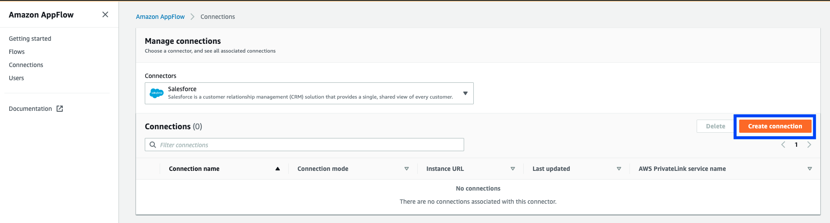This screenshot has width=830, height=223.
Task: Click the Salesforce cloud logo icon
Action: (x=157, y=93)
